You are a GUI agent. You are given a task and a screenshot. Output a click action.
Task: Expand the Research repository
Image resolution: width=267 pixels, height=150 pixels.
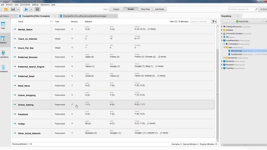coord(222,65)
